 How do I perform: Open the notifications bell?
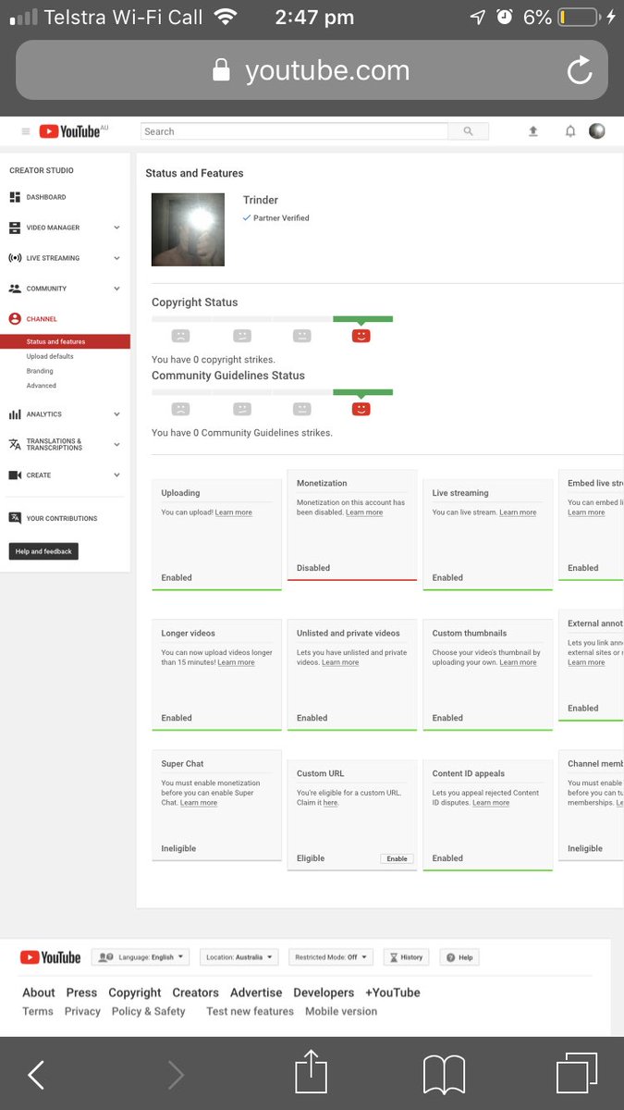570,131
